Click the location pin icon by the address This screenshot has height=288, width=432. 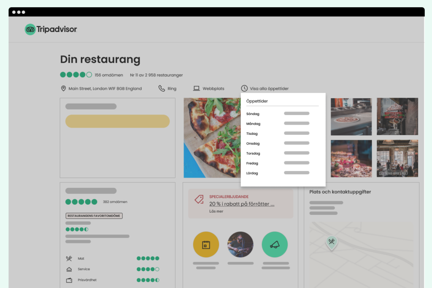[x=63, y=88]
